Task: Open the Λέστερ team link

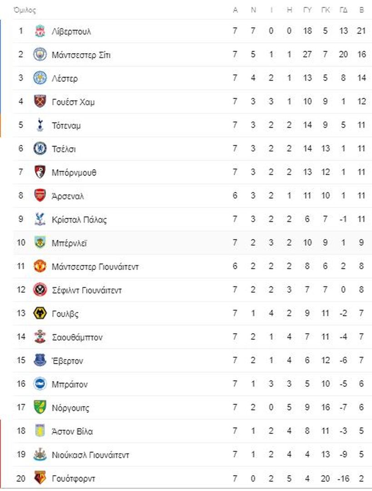Action: [65, 78]
